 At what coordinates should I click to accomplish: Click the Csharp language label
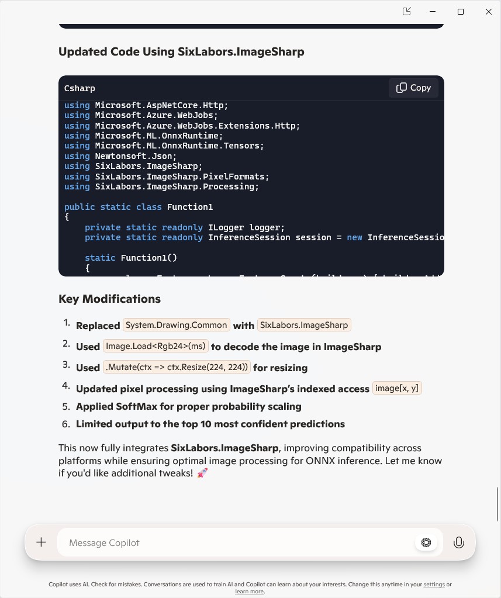(x=80, y=88)
